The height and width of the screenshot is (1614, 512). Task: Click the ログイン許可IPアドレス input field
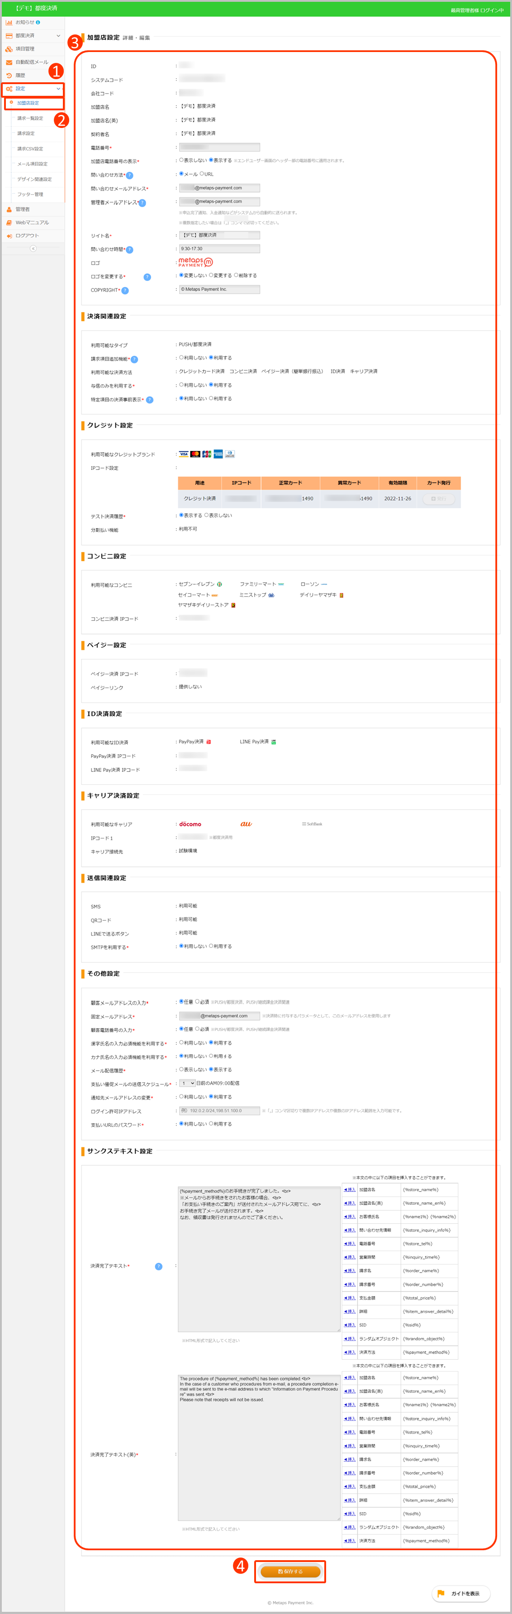coord(219,1111)
